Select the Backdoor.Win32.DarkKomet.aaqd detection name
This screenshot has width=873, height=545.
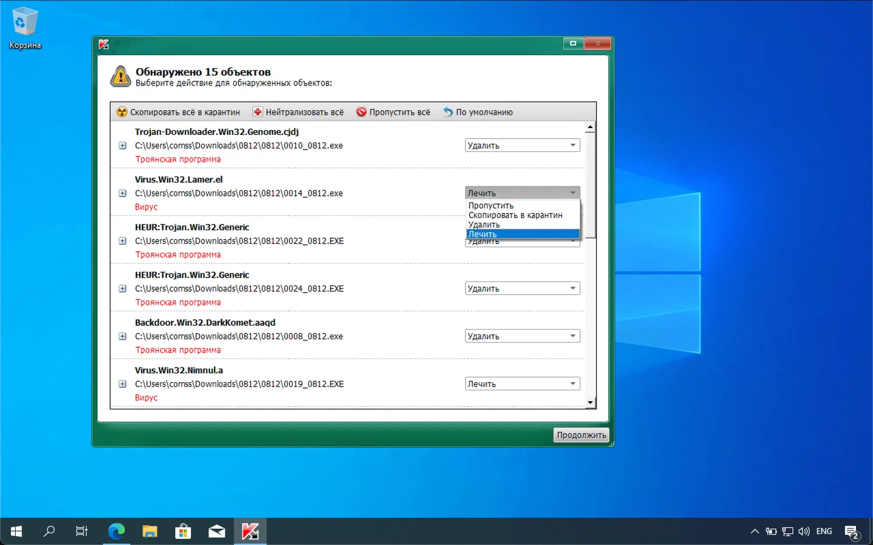[x=205, y=322]
